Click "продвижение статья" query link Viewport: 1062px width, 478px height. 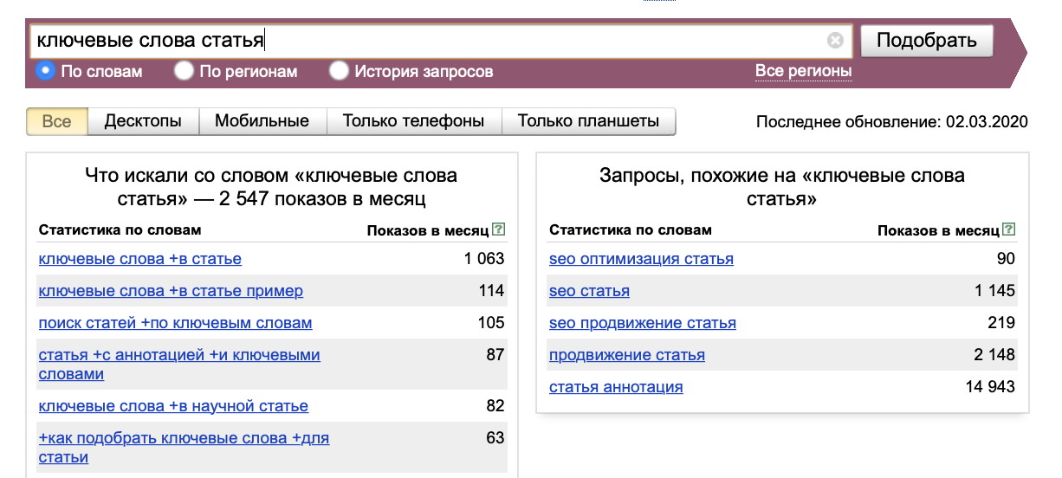626,355
